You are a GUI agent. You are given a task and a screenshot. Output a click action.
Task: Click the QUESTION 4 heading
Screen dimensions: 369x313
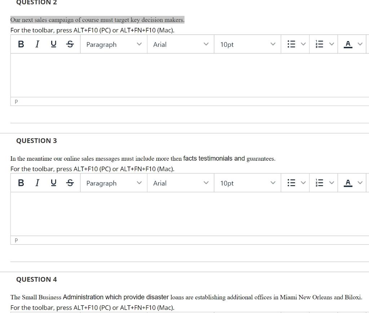point(36,280)
